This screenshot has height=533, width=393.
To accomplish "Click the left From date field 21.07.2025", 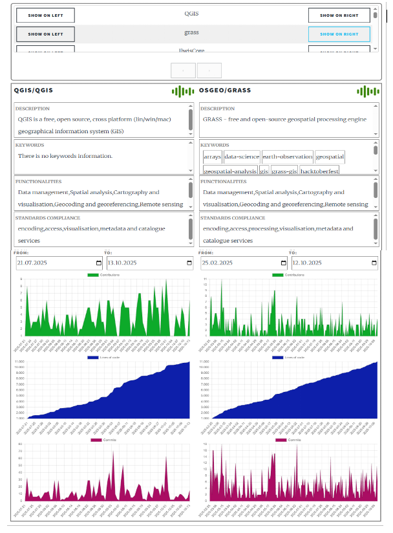I will coord(52,263).
